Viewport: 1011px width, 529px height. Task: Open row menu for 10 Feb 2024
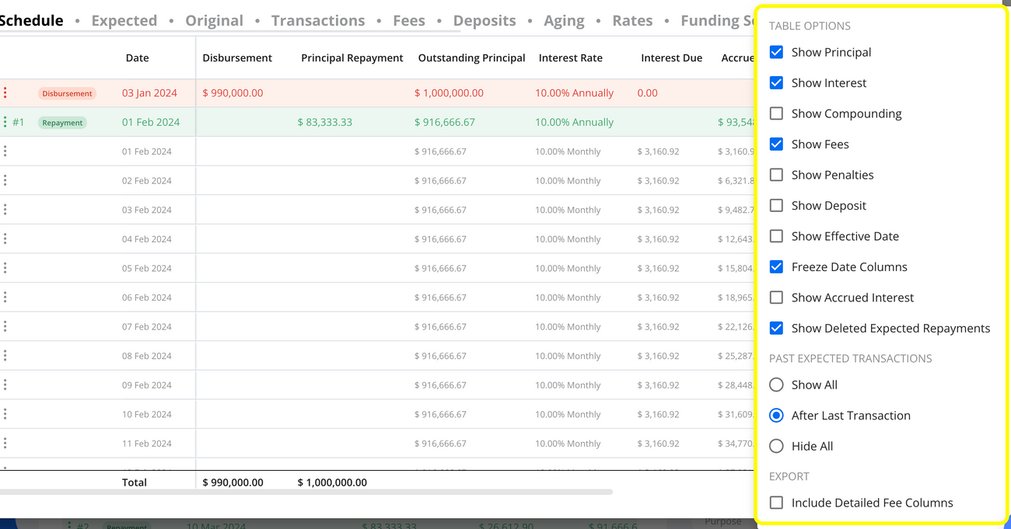[5, 414]
